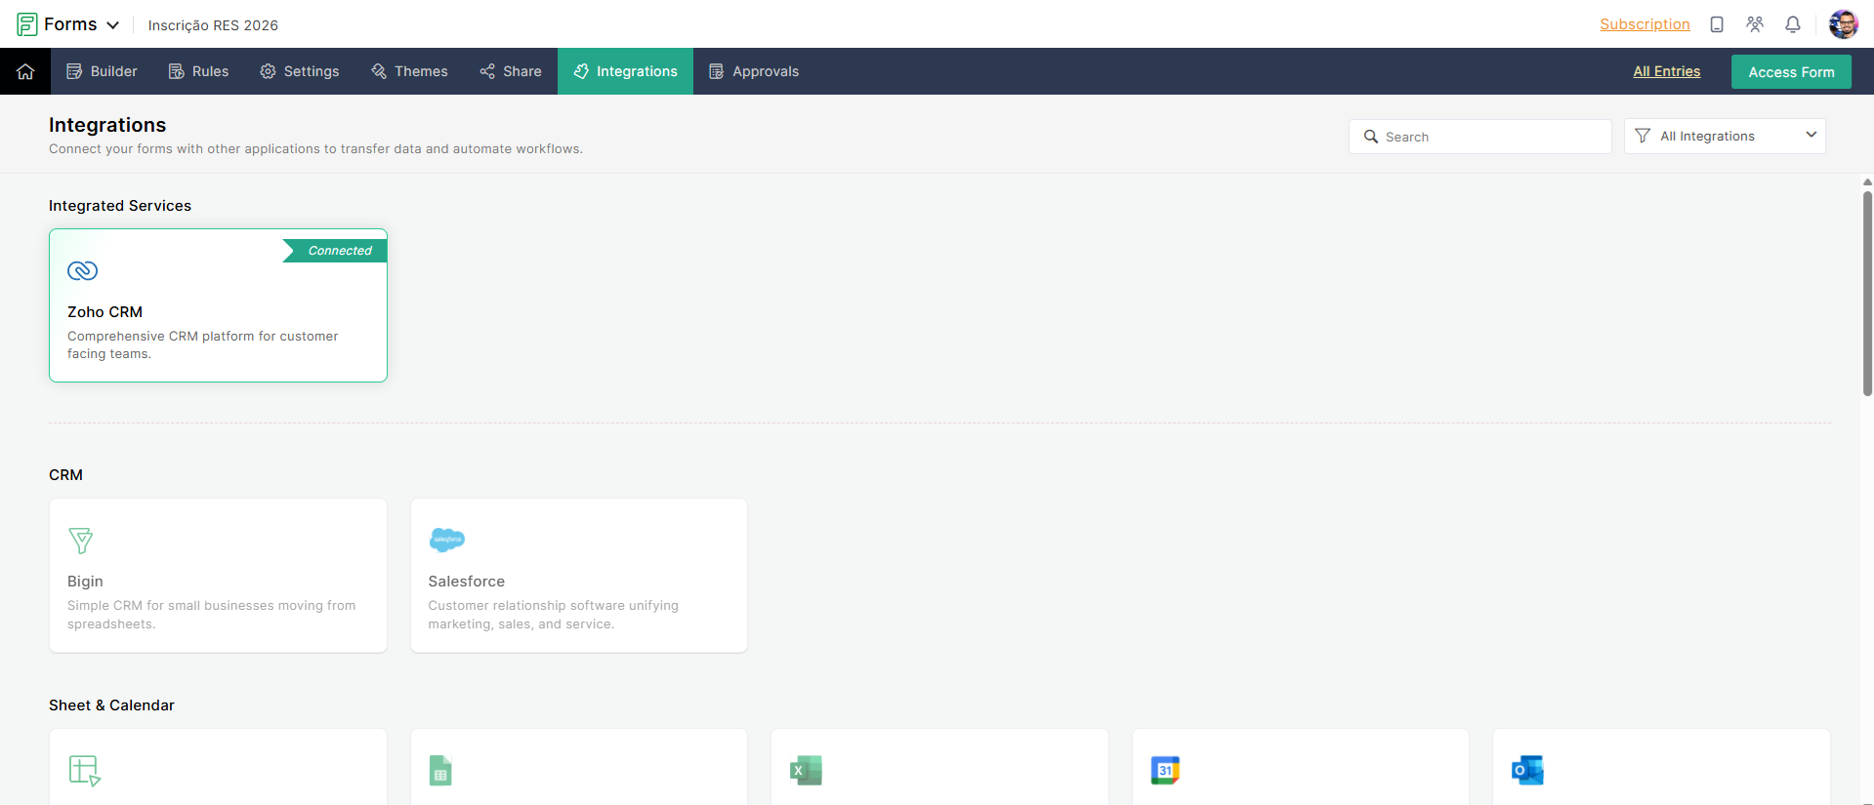This screenshot has height=805, width=1874.
Task: Expand the All Integrations filter dropdown
Action: [x=1724, y=137]
